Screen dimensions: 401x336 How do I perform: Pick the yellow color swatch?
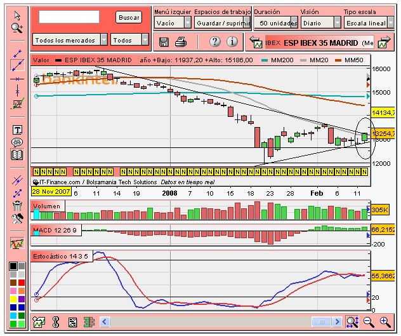13,299
